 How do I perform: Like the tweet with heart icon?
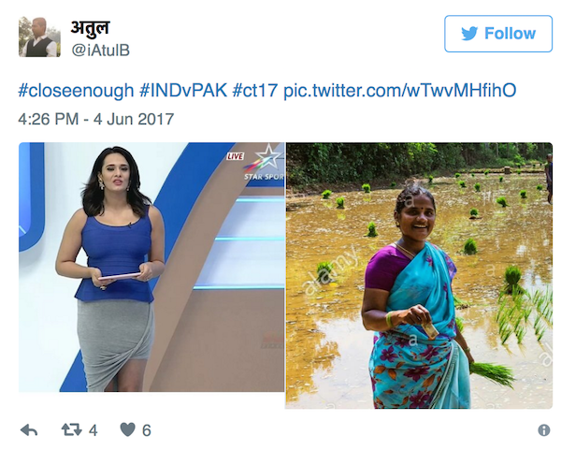tap(128, 429)
